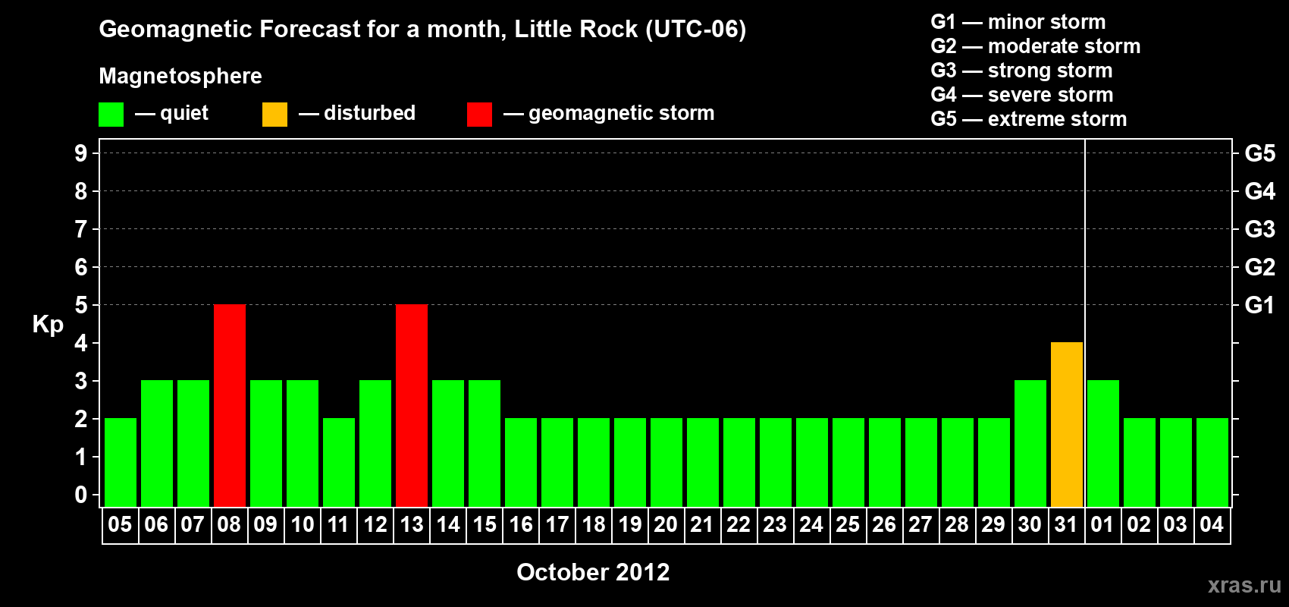
Task: Click the G3 marker on right axis
Action: coord(1259,229)
